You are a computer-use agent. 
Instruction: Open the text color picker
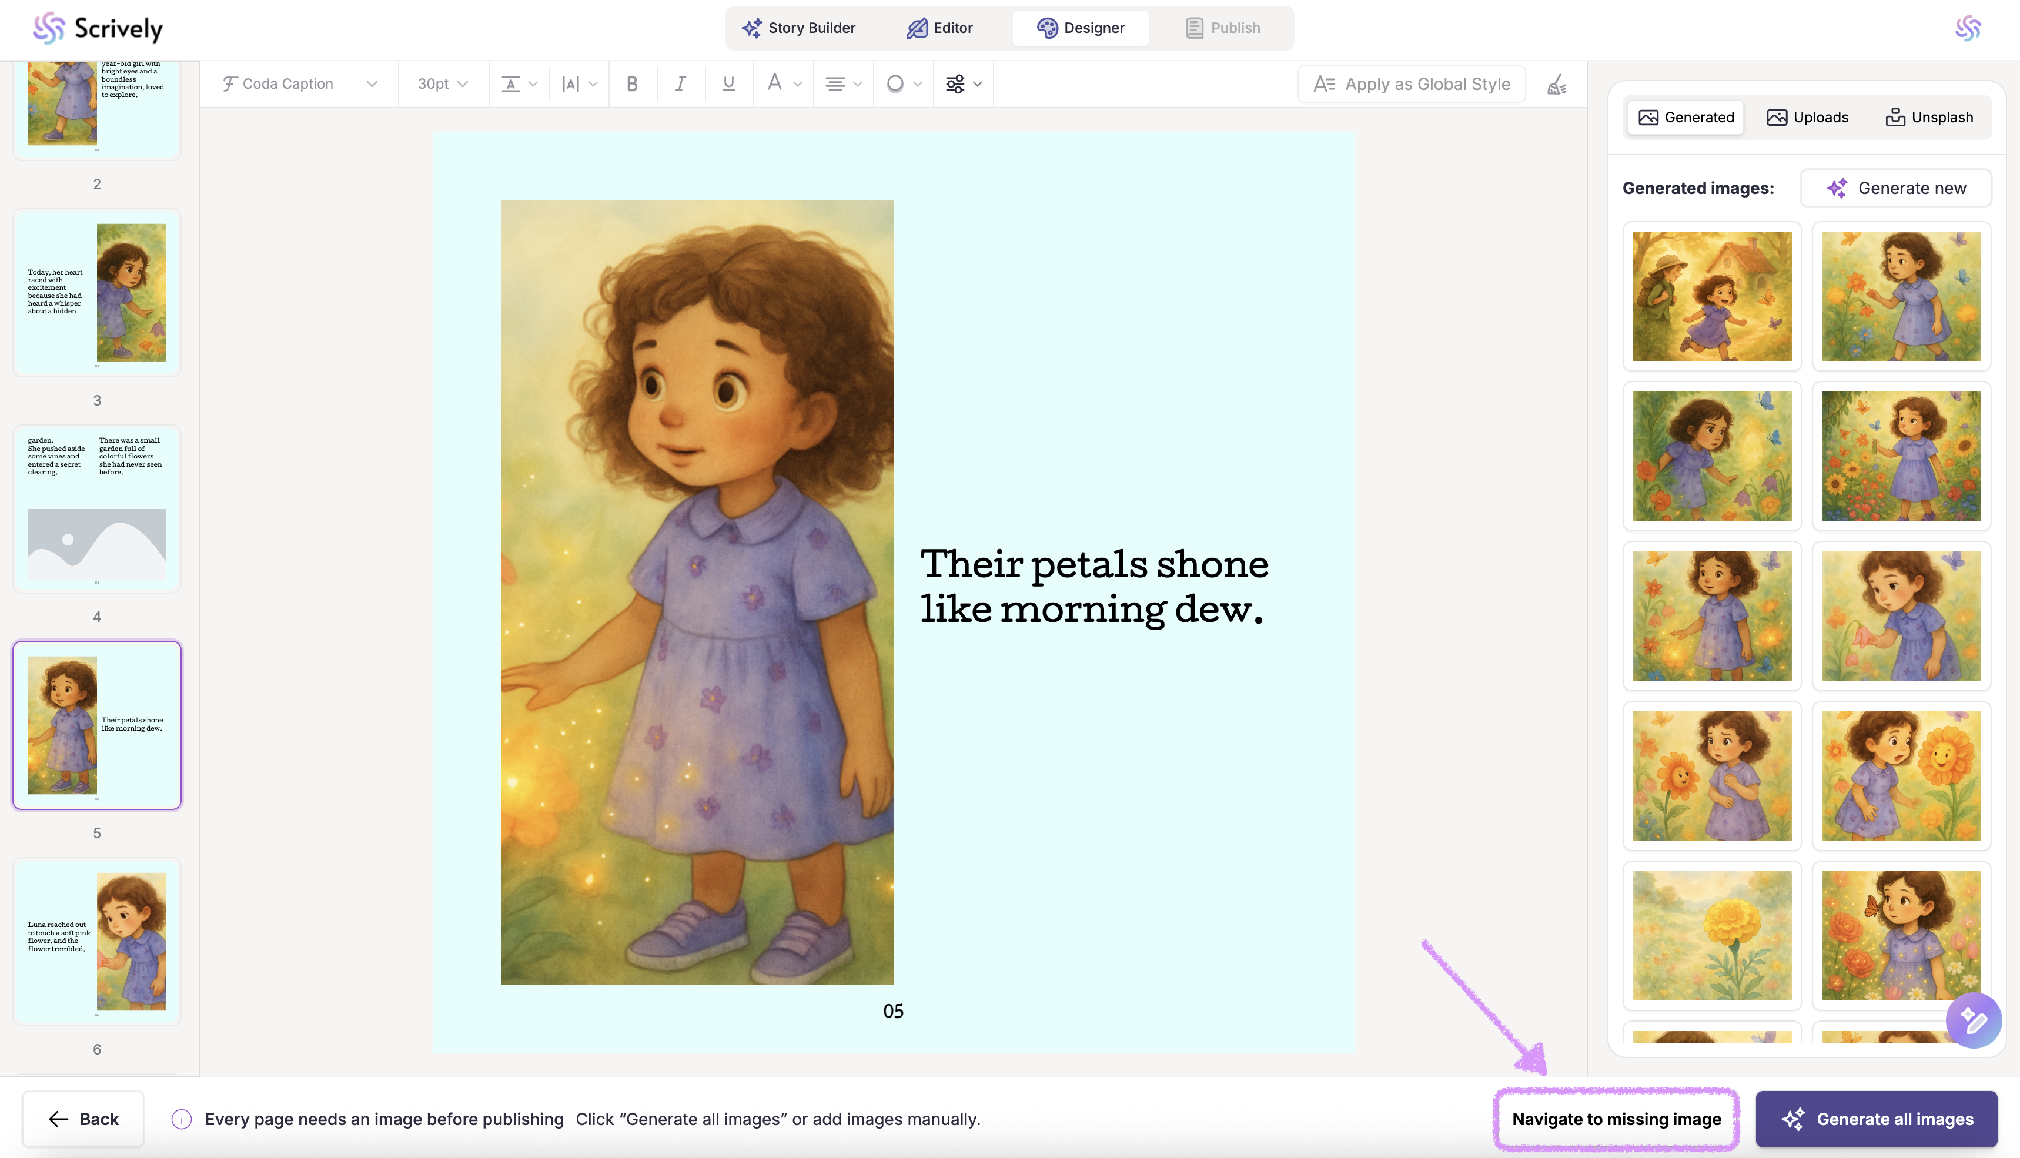click(782, 83)
